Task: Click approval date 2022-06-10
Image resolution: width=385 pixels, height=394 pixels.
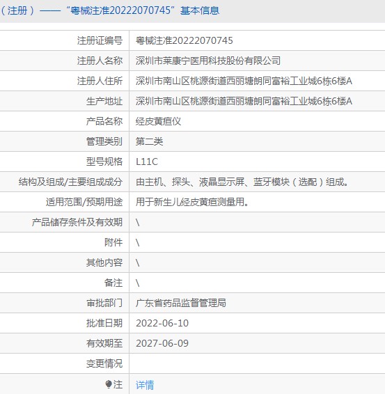Action: tap(162, 323)
